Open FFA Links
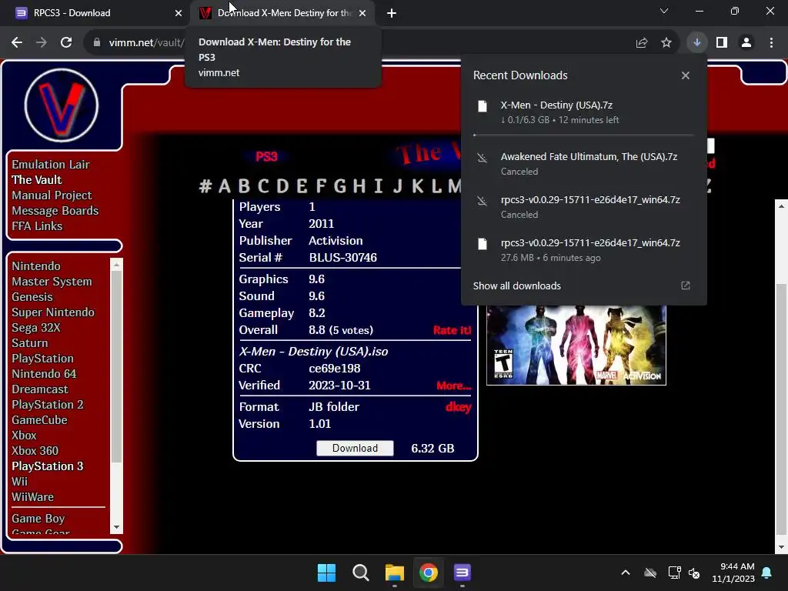The width and height of the screenshot is (788, 591). tap(37, 226)
